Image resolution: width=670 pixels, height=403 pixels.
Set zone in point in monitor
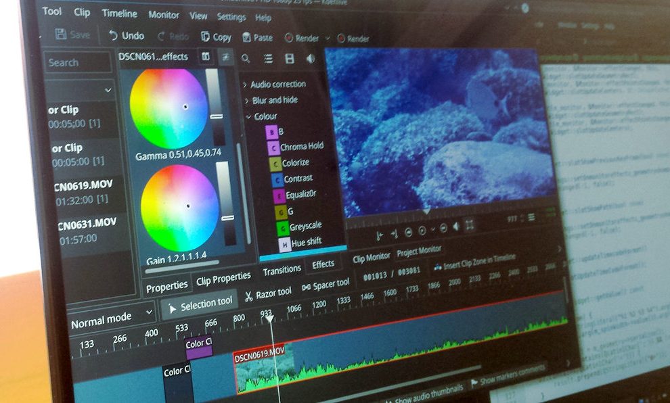pyautogui.click(x=379, y=234)
